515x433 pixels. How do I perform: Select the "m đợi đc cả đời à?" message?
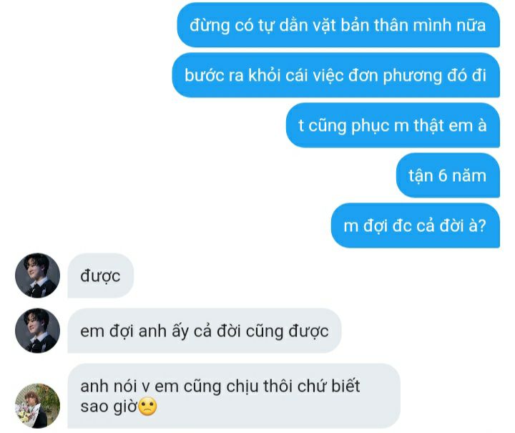415,225
